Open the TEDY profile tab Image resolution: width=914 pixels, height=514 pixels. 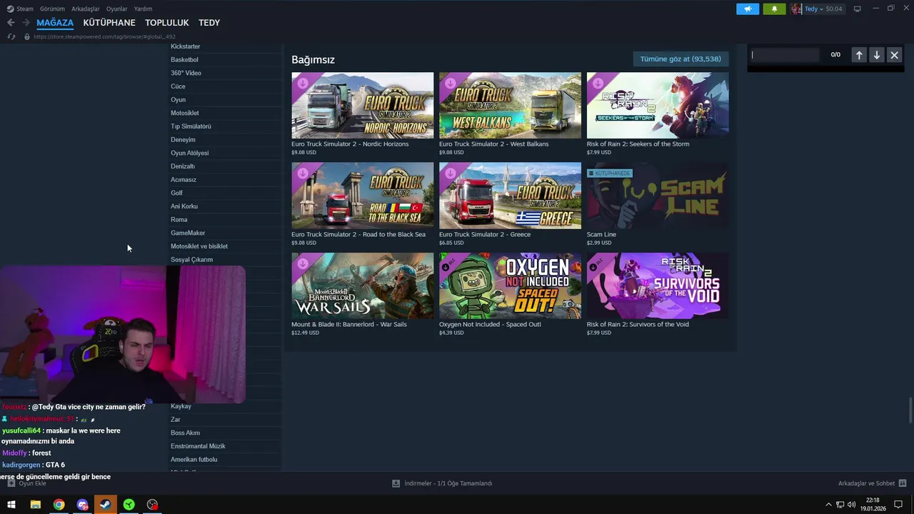click(x=209, y=23)
